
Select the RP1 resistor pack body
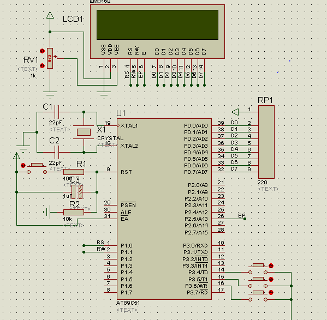click(x=266, y=142)
